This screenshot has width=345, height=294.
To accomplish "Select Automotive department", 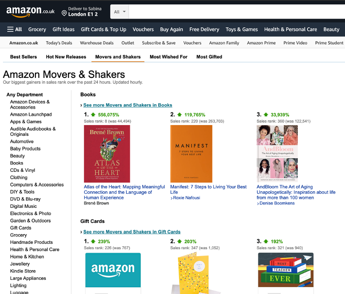I will point(22,142).
